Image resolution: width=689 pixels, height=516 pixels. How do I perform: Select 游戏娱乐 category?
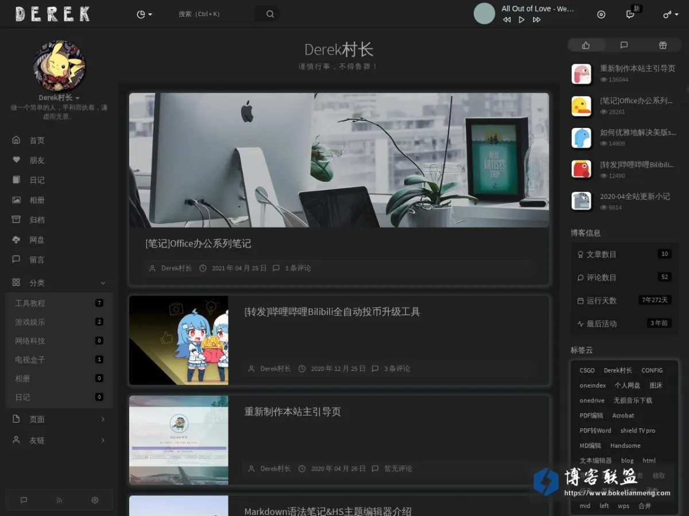point(59,322)
